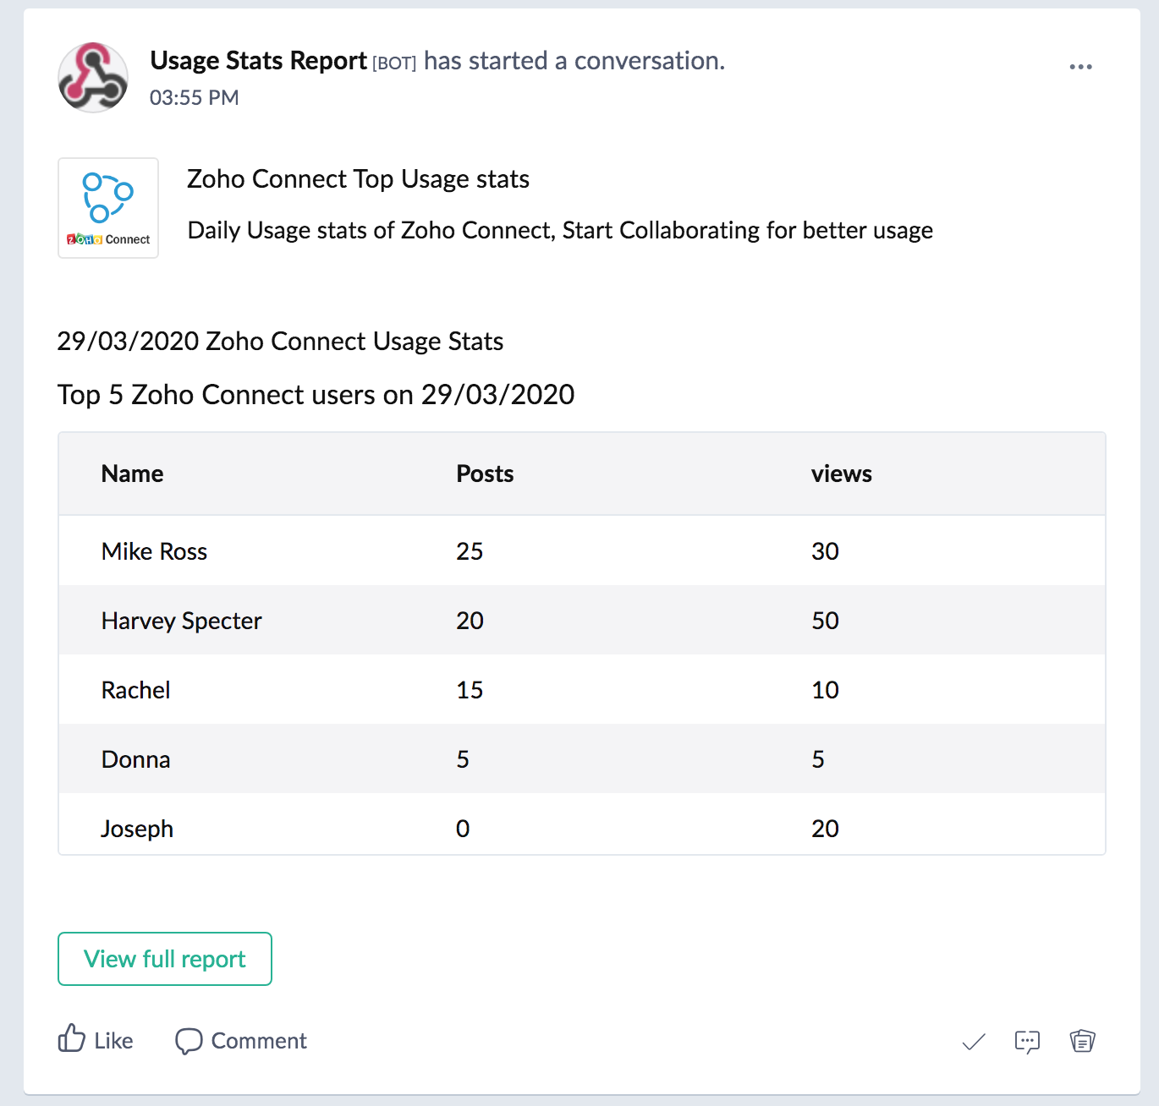This screenshot has height=1106, width=1159.
Task: Click the Posts column header
Action: point(485,474)
